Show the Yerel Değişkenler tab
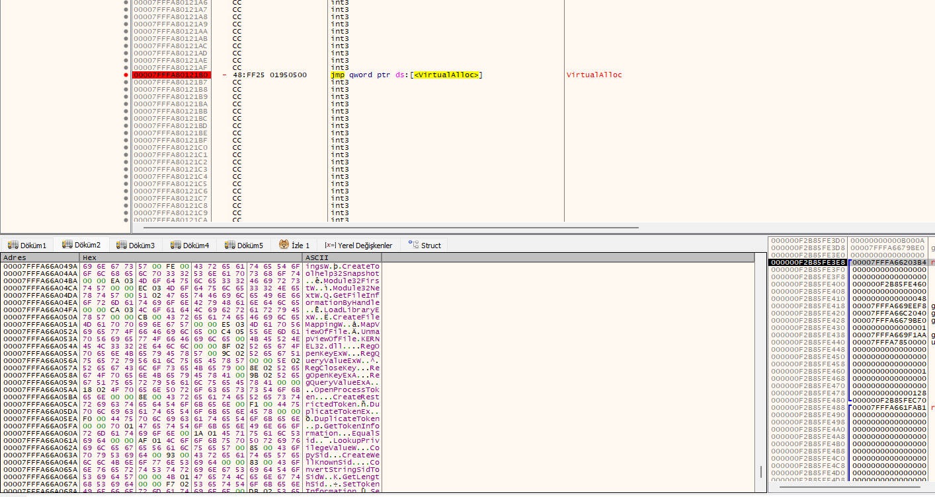Image resolution: width=935 pixels, height=497 pixels. pos(358,245)
